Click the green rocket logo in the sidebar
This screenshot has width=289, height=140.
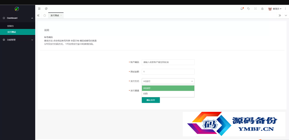pos(17,9)
